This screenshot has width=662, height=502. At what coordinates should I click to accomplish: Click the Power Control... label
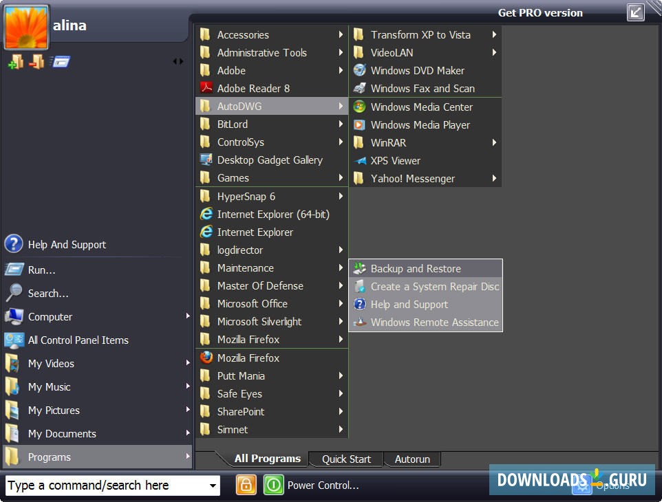pos(323,485)
